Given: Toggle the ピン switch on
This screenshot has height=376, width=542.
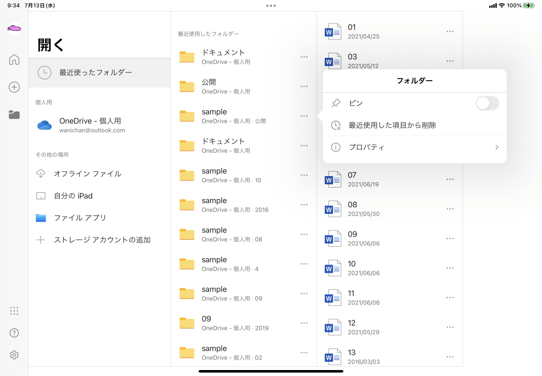Looking at the screenshot, I should pos(487,104).
